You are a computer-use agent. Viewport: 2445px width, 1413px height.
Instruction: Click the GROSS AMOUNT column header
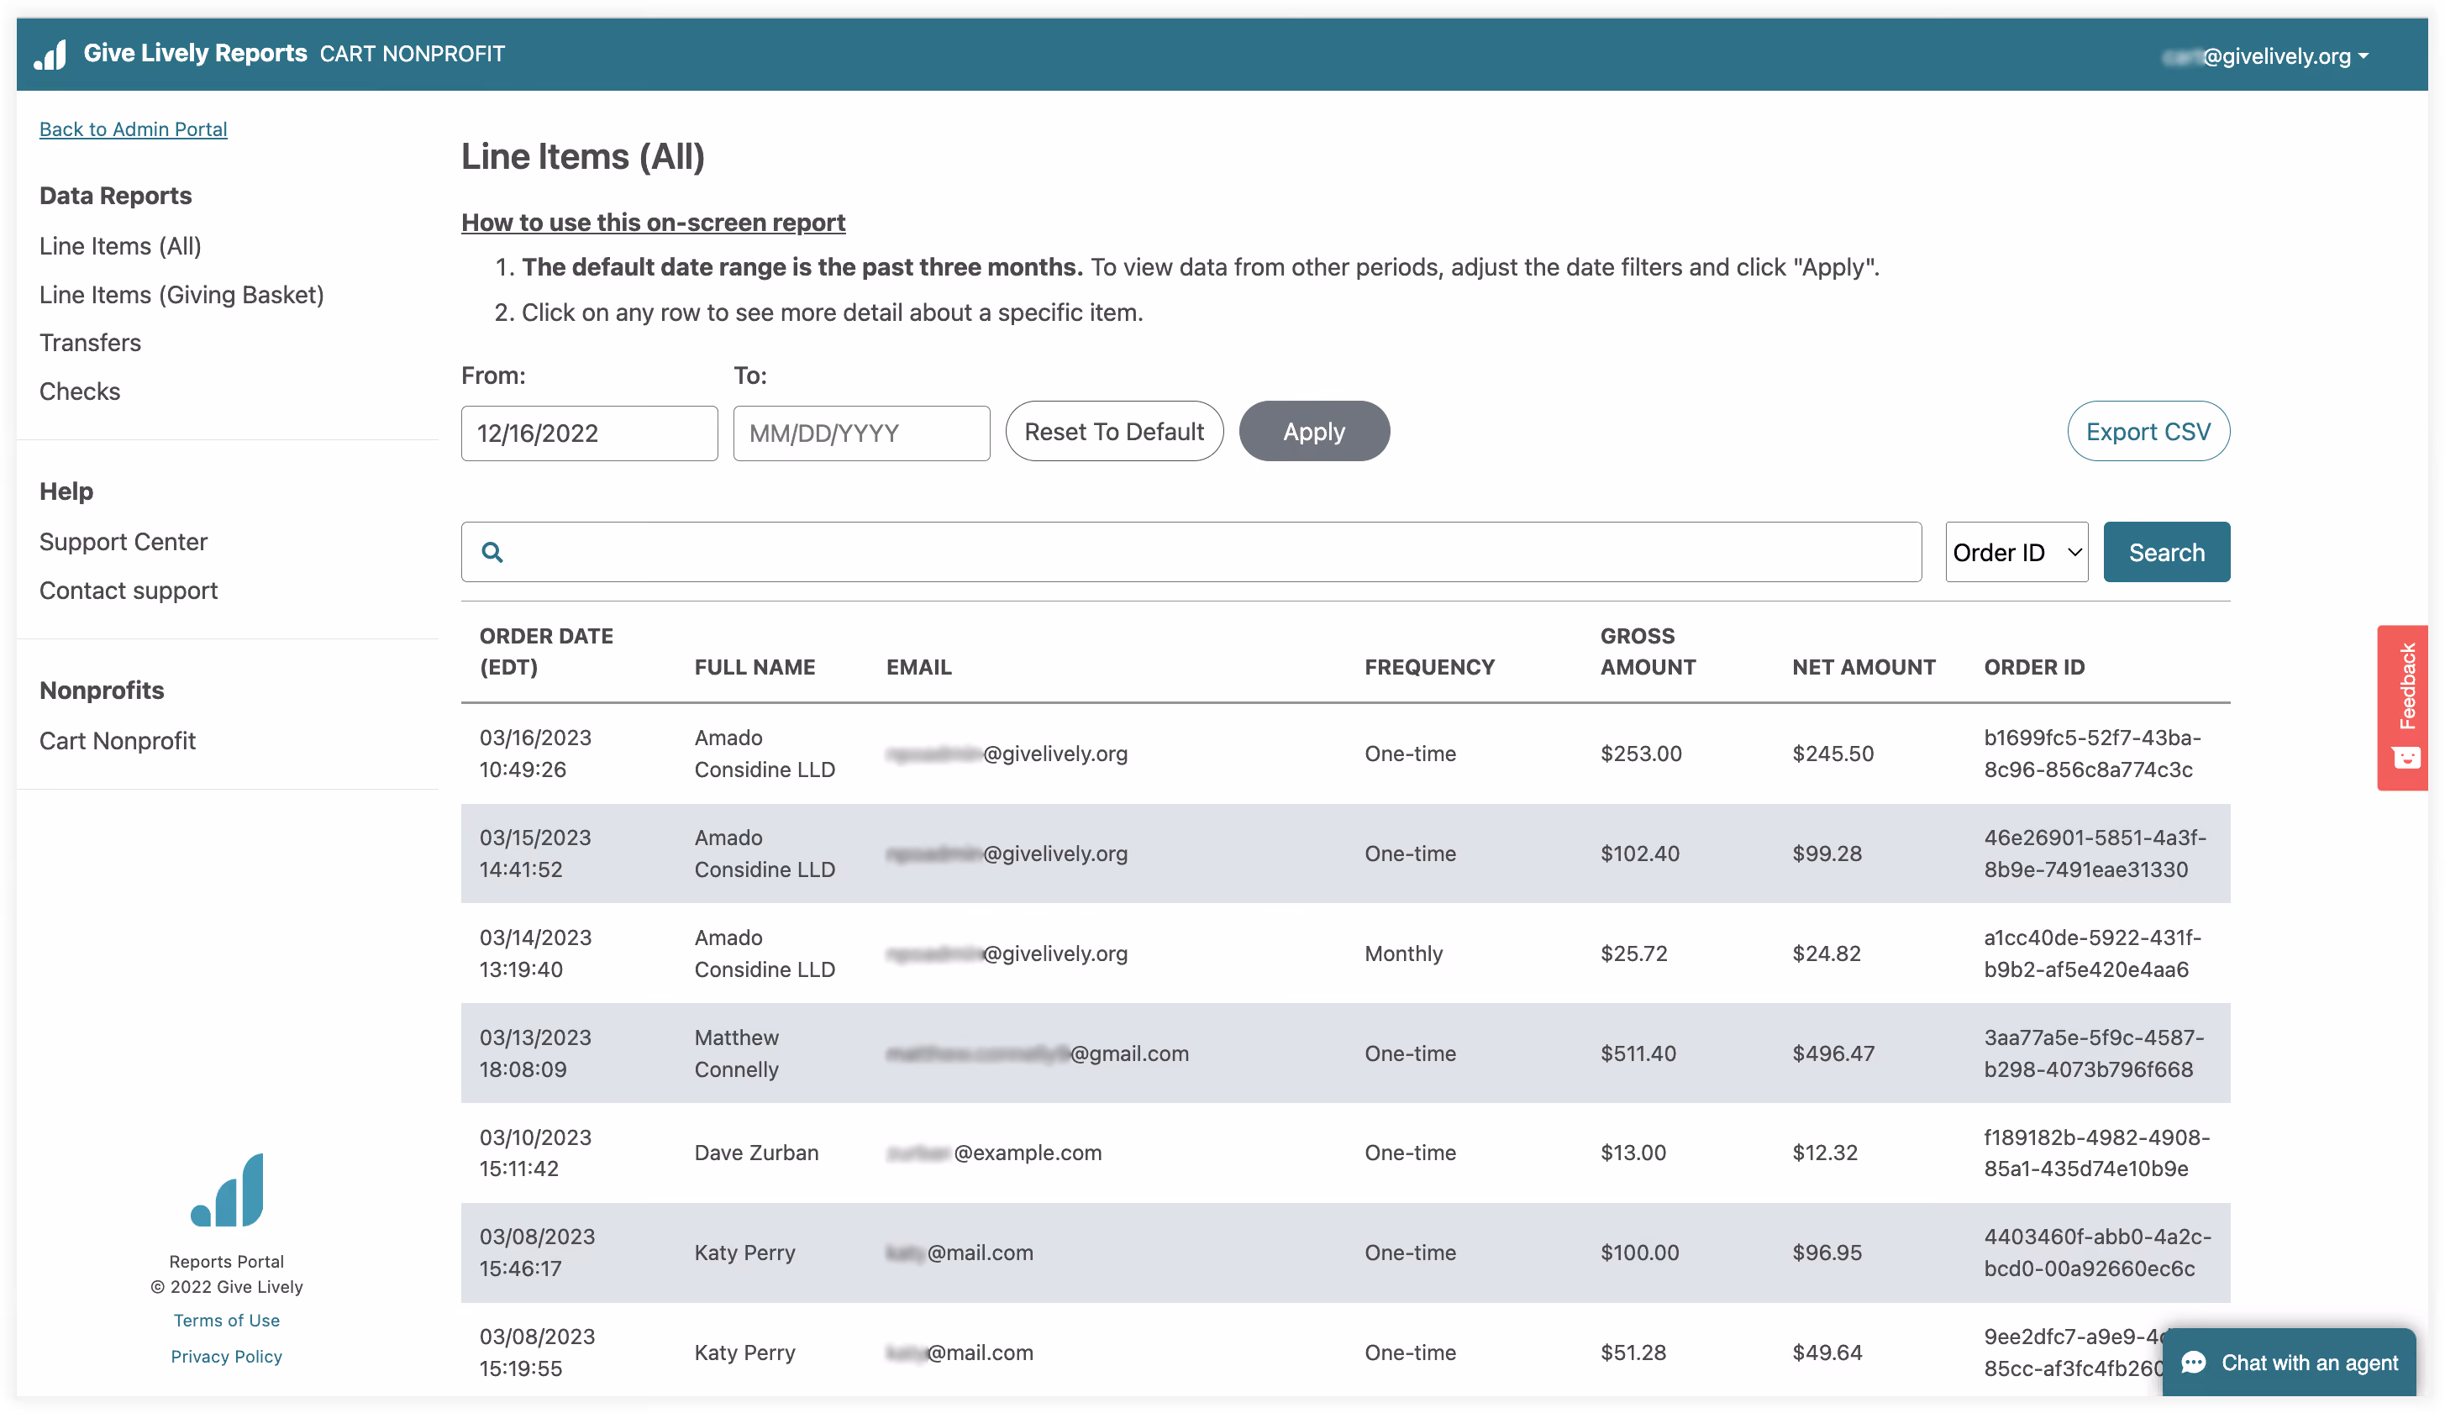(1648, 652)
